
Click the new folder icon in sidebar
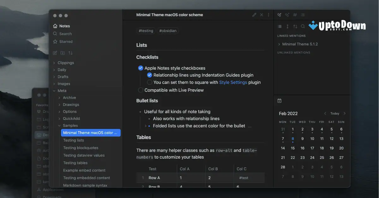(x=62, y=53)
